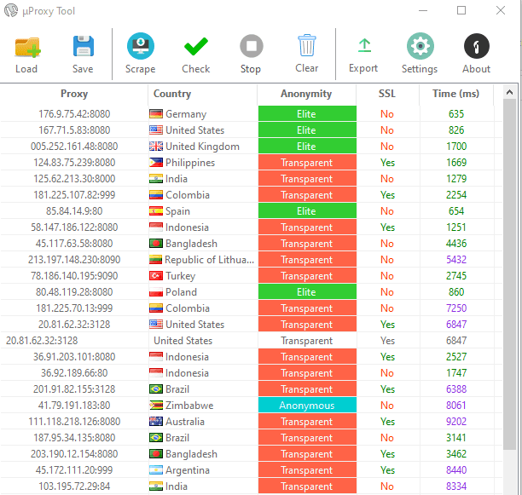Click the Anonymous cyan anonymity cell
The width and height of the screenshot is (522, 495).
tap(306, 406)
